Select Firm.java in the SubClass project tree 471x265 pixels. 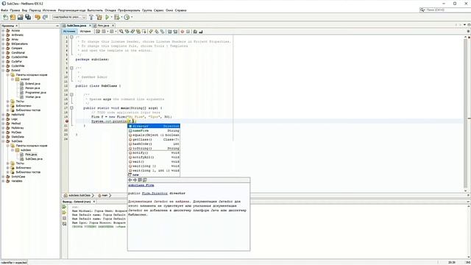(x=31, y=155)
